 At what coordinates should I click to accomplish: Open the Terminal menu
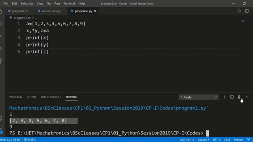(x=69, y=4)
